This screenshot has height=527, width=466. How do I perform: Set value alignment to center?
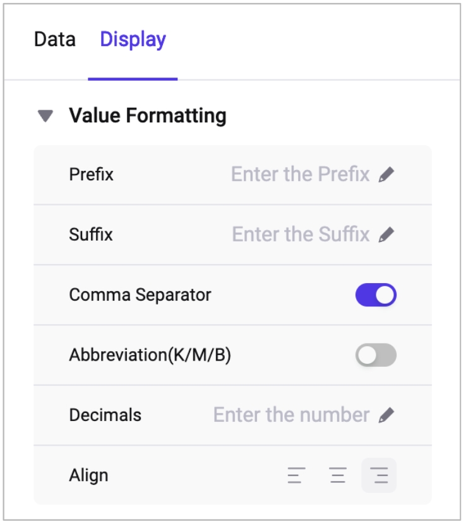click(338, 475)
